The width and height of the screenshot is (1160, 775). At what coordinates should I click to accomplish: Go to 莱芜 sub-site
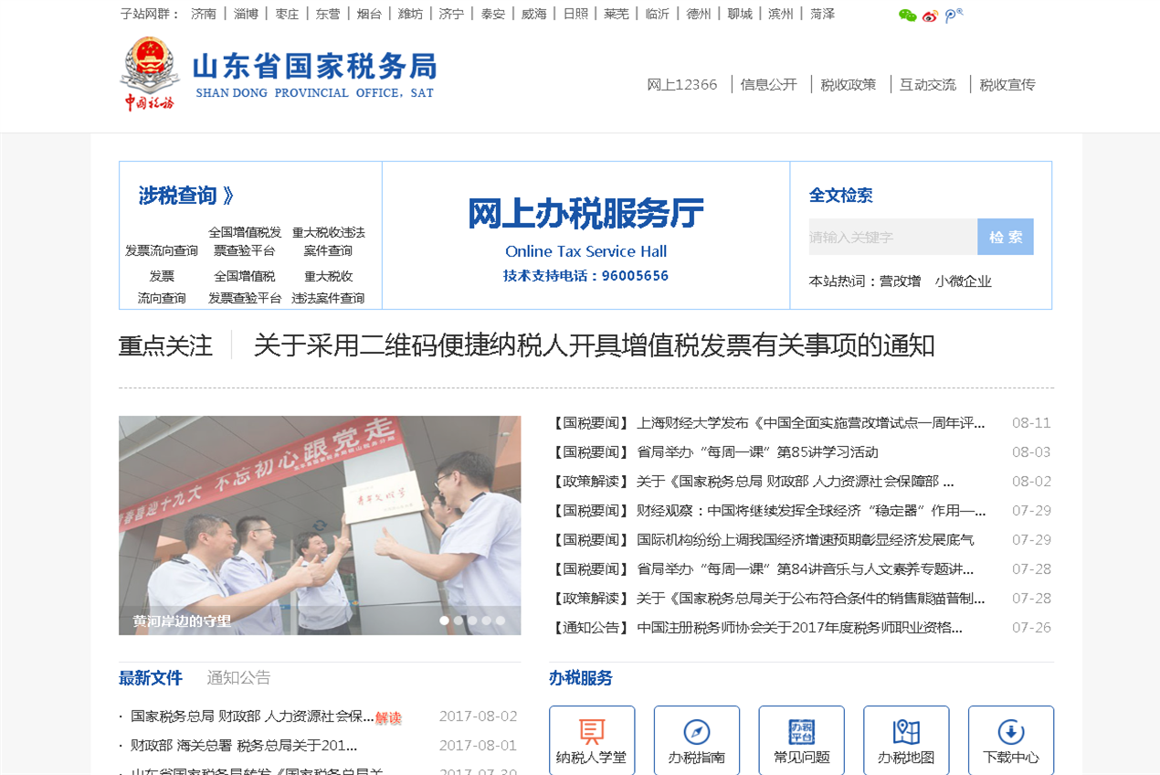(x=617, y=14)
